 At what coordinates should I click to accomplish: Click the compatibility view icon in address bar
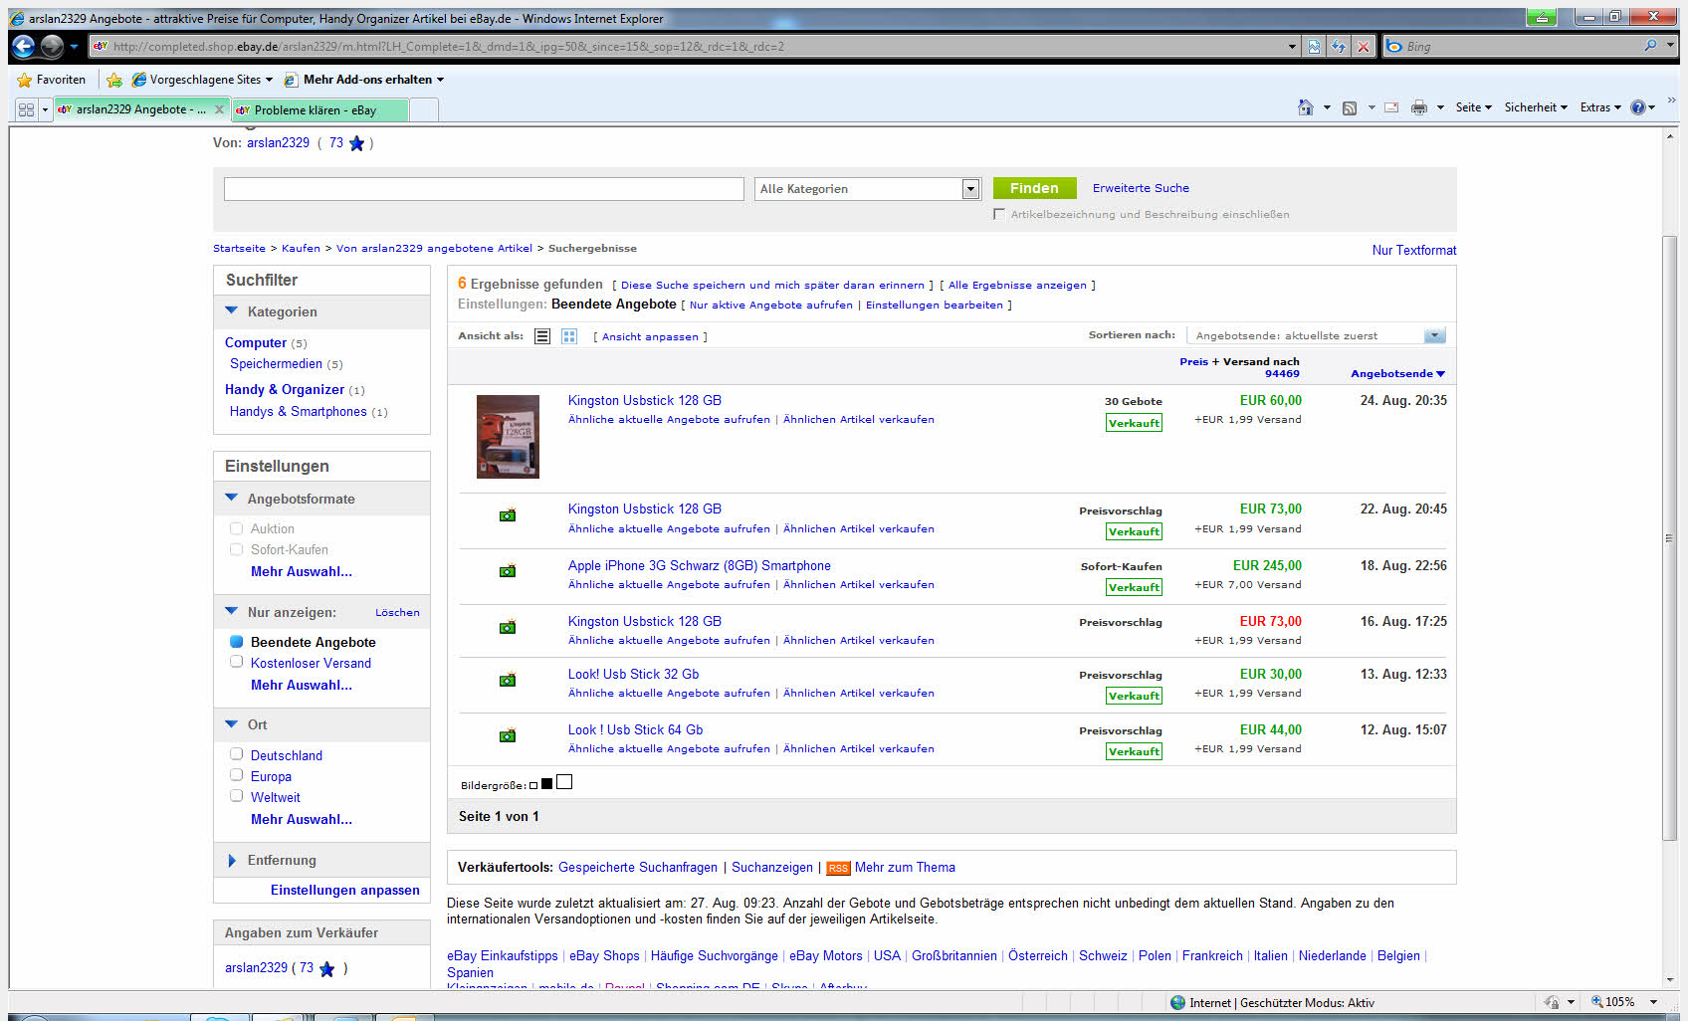coord(1314,46)
